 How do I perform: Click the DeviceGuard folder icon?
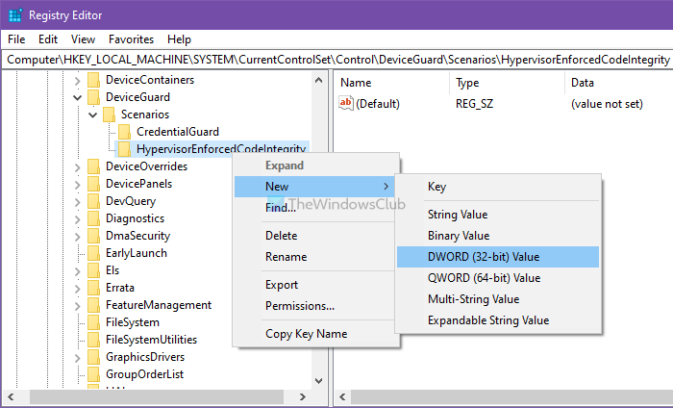93,97
